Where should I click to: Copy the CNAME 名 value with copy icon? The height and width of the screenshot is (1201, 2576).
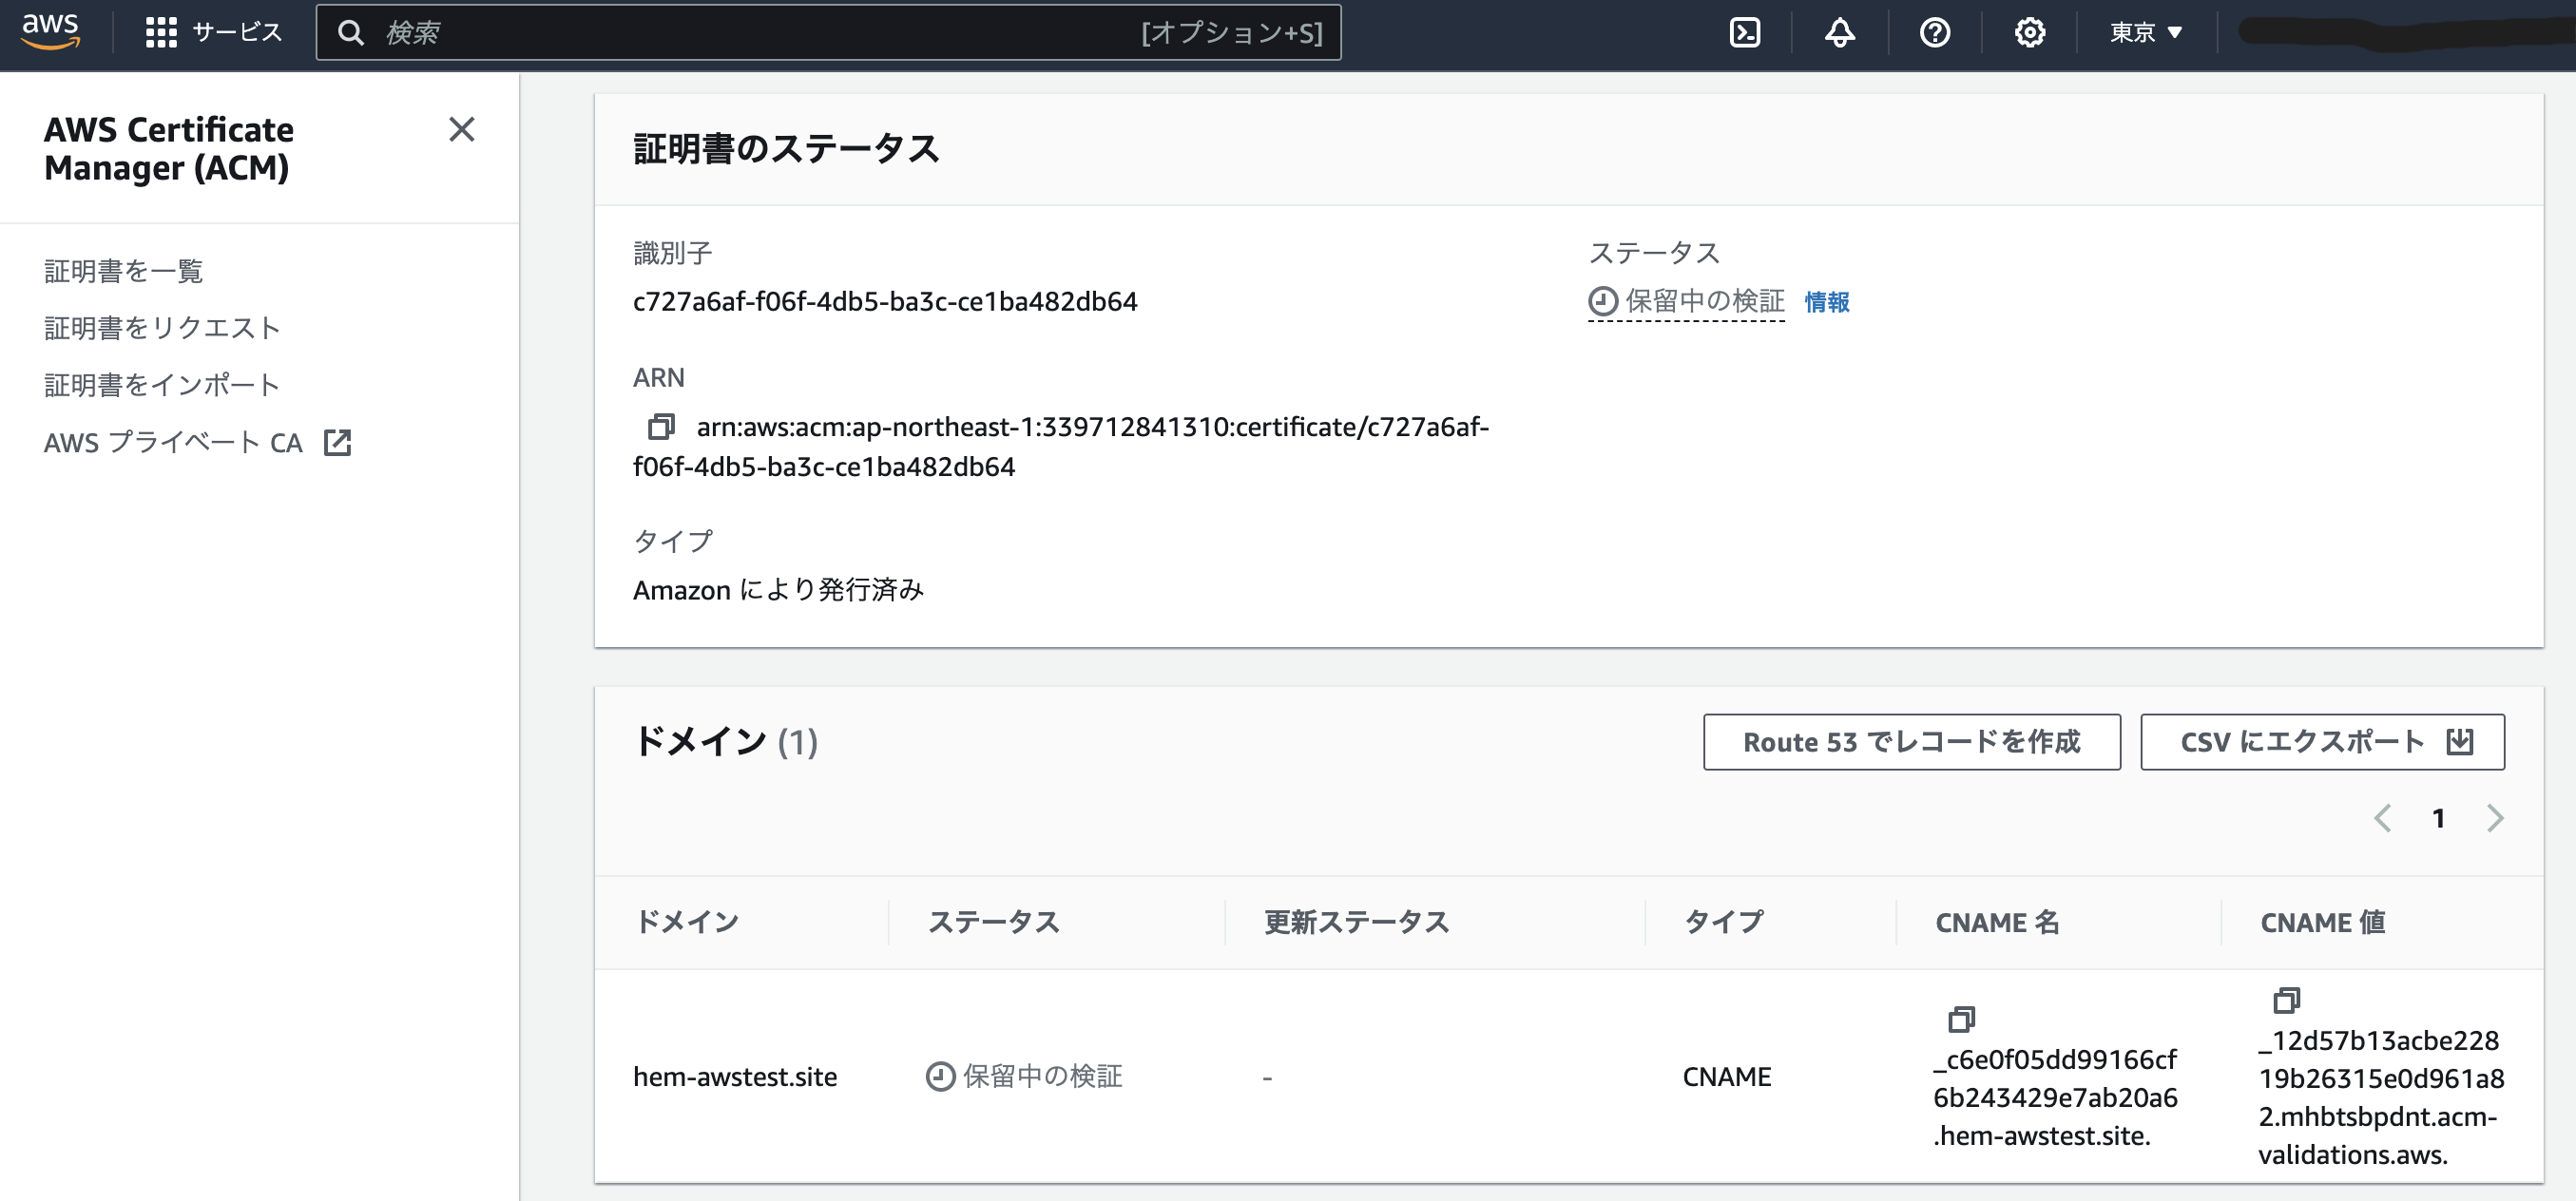[1961, 1019]
